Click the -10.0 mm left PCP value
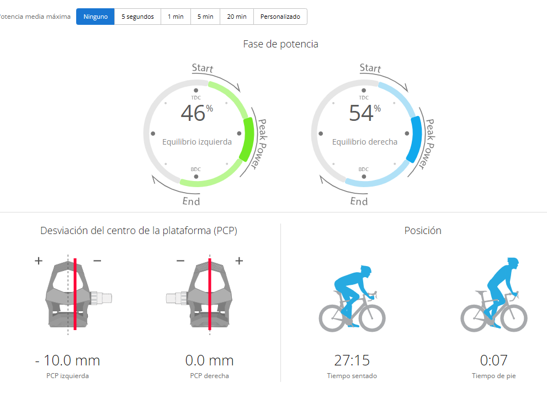Screen dimensions: 547x393 67,361
